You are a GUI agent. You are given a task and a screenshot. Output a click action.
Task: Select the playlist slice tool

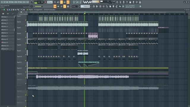pos(18,10)
